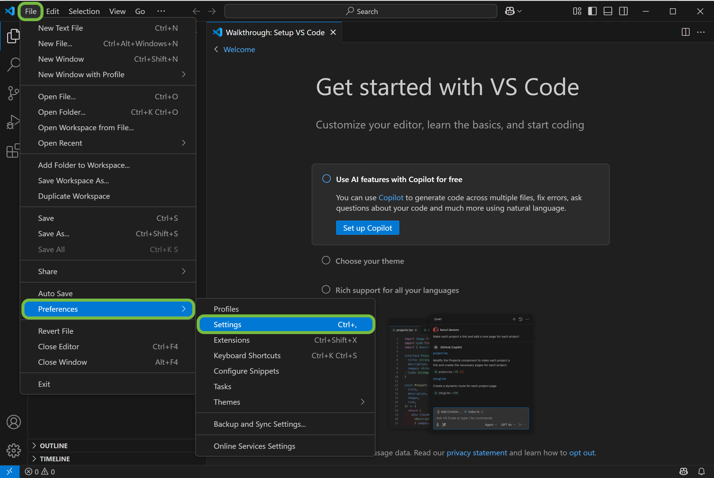The width and height of the screenshot is (714, 478).
Task: Click the remote window indicator in status bar
Action: pyautogui.click(x=10, y=472)
